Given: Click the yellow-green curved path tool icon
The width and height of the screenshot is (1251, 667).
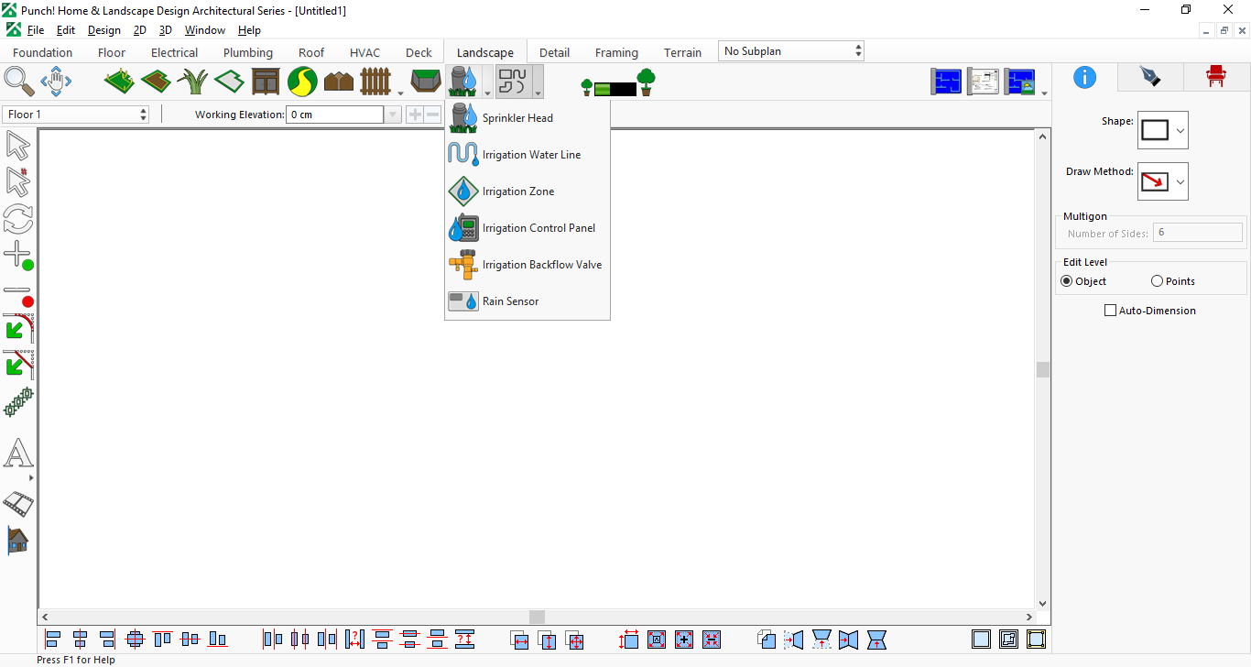Looking at the screenshot, I should [x=302, y=82].
